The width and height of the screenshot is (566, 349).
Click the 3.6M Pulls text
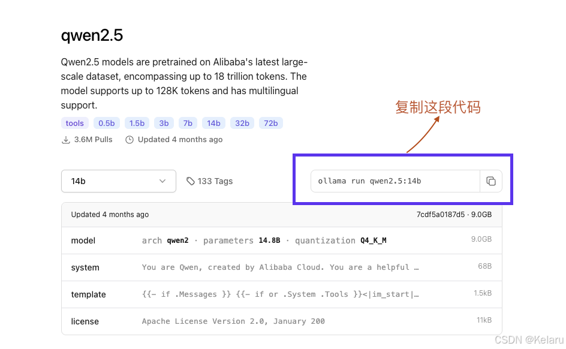pos(93,140)
